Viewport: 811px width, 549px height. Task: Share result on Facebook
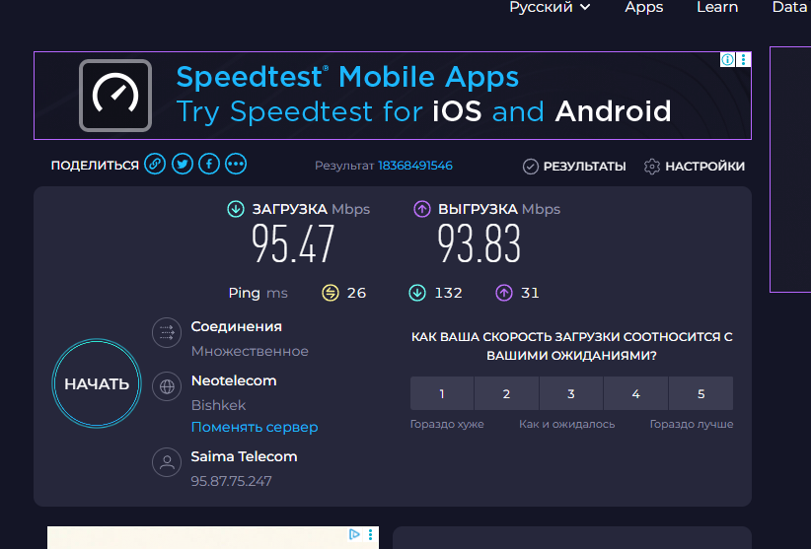pyautogui.click(x=209, y=165)
